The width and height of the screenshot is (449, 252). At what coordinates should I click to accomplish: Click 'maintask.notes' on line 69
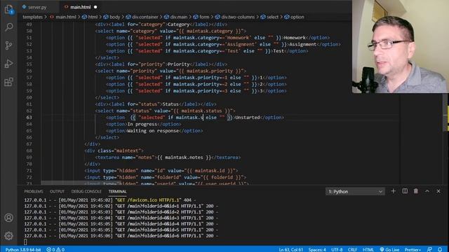(184, 157)
